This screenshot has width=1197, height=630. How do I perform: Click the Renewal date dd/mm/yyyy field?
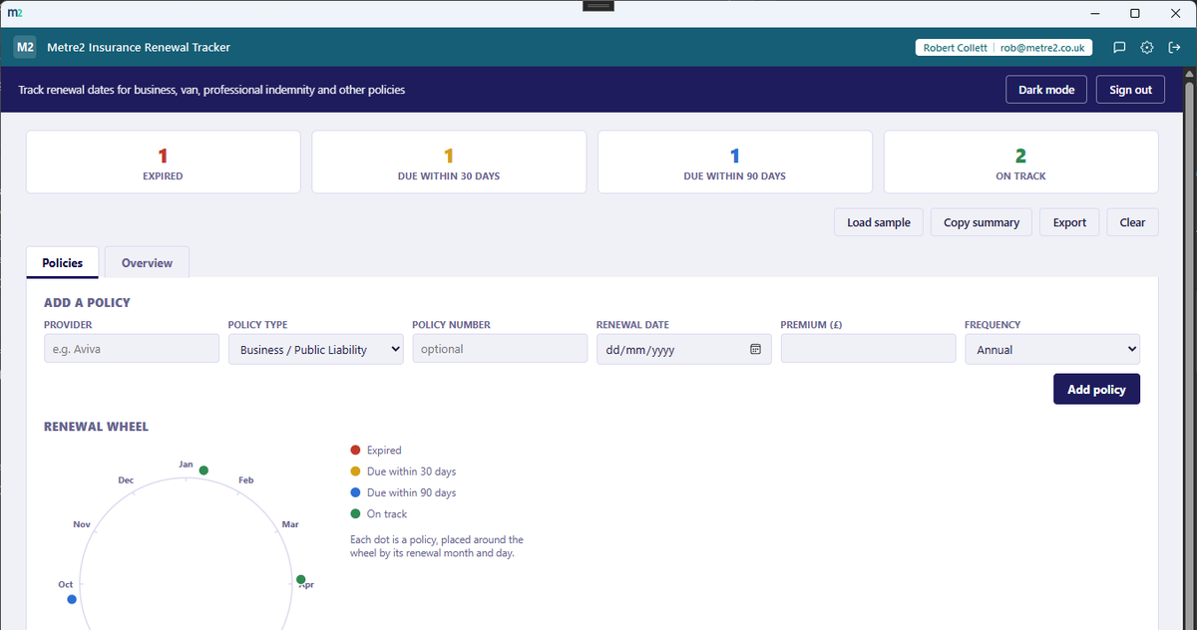click(x=684, y=349)
